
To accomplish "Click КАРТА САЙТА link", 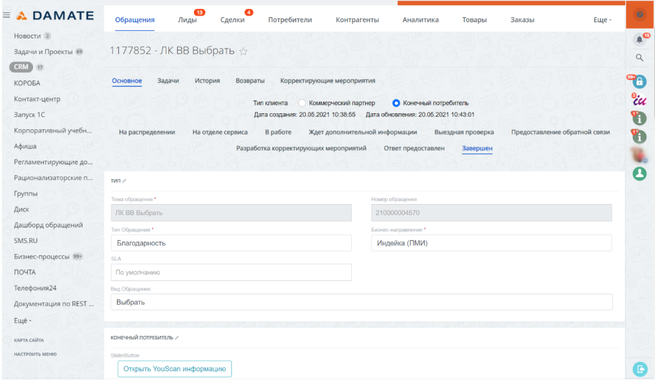I will [29, 340].
